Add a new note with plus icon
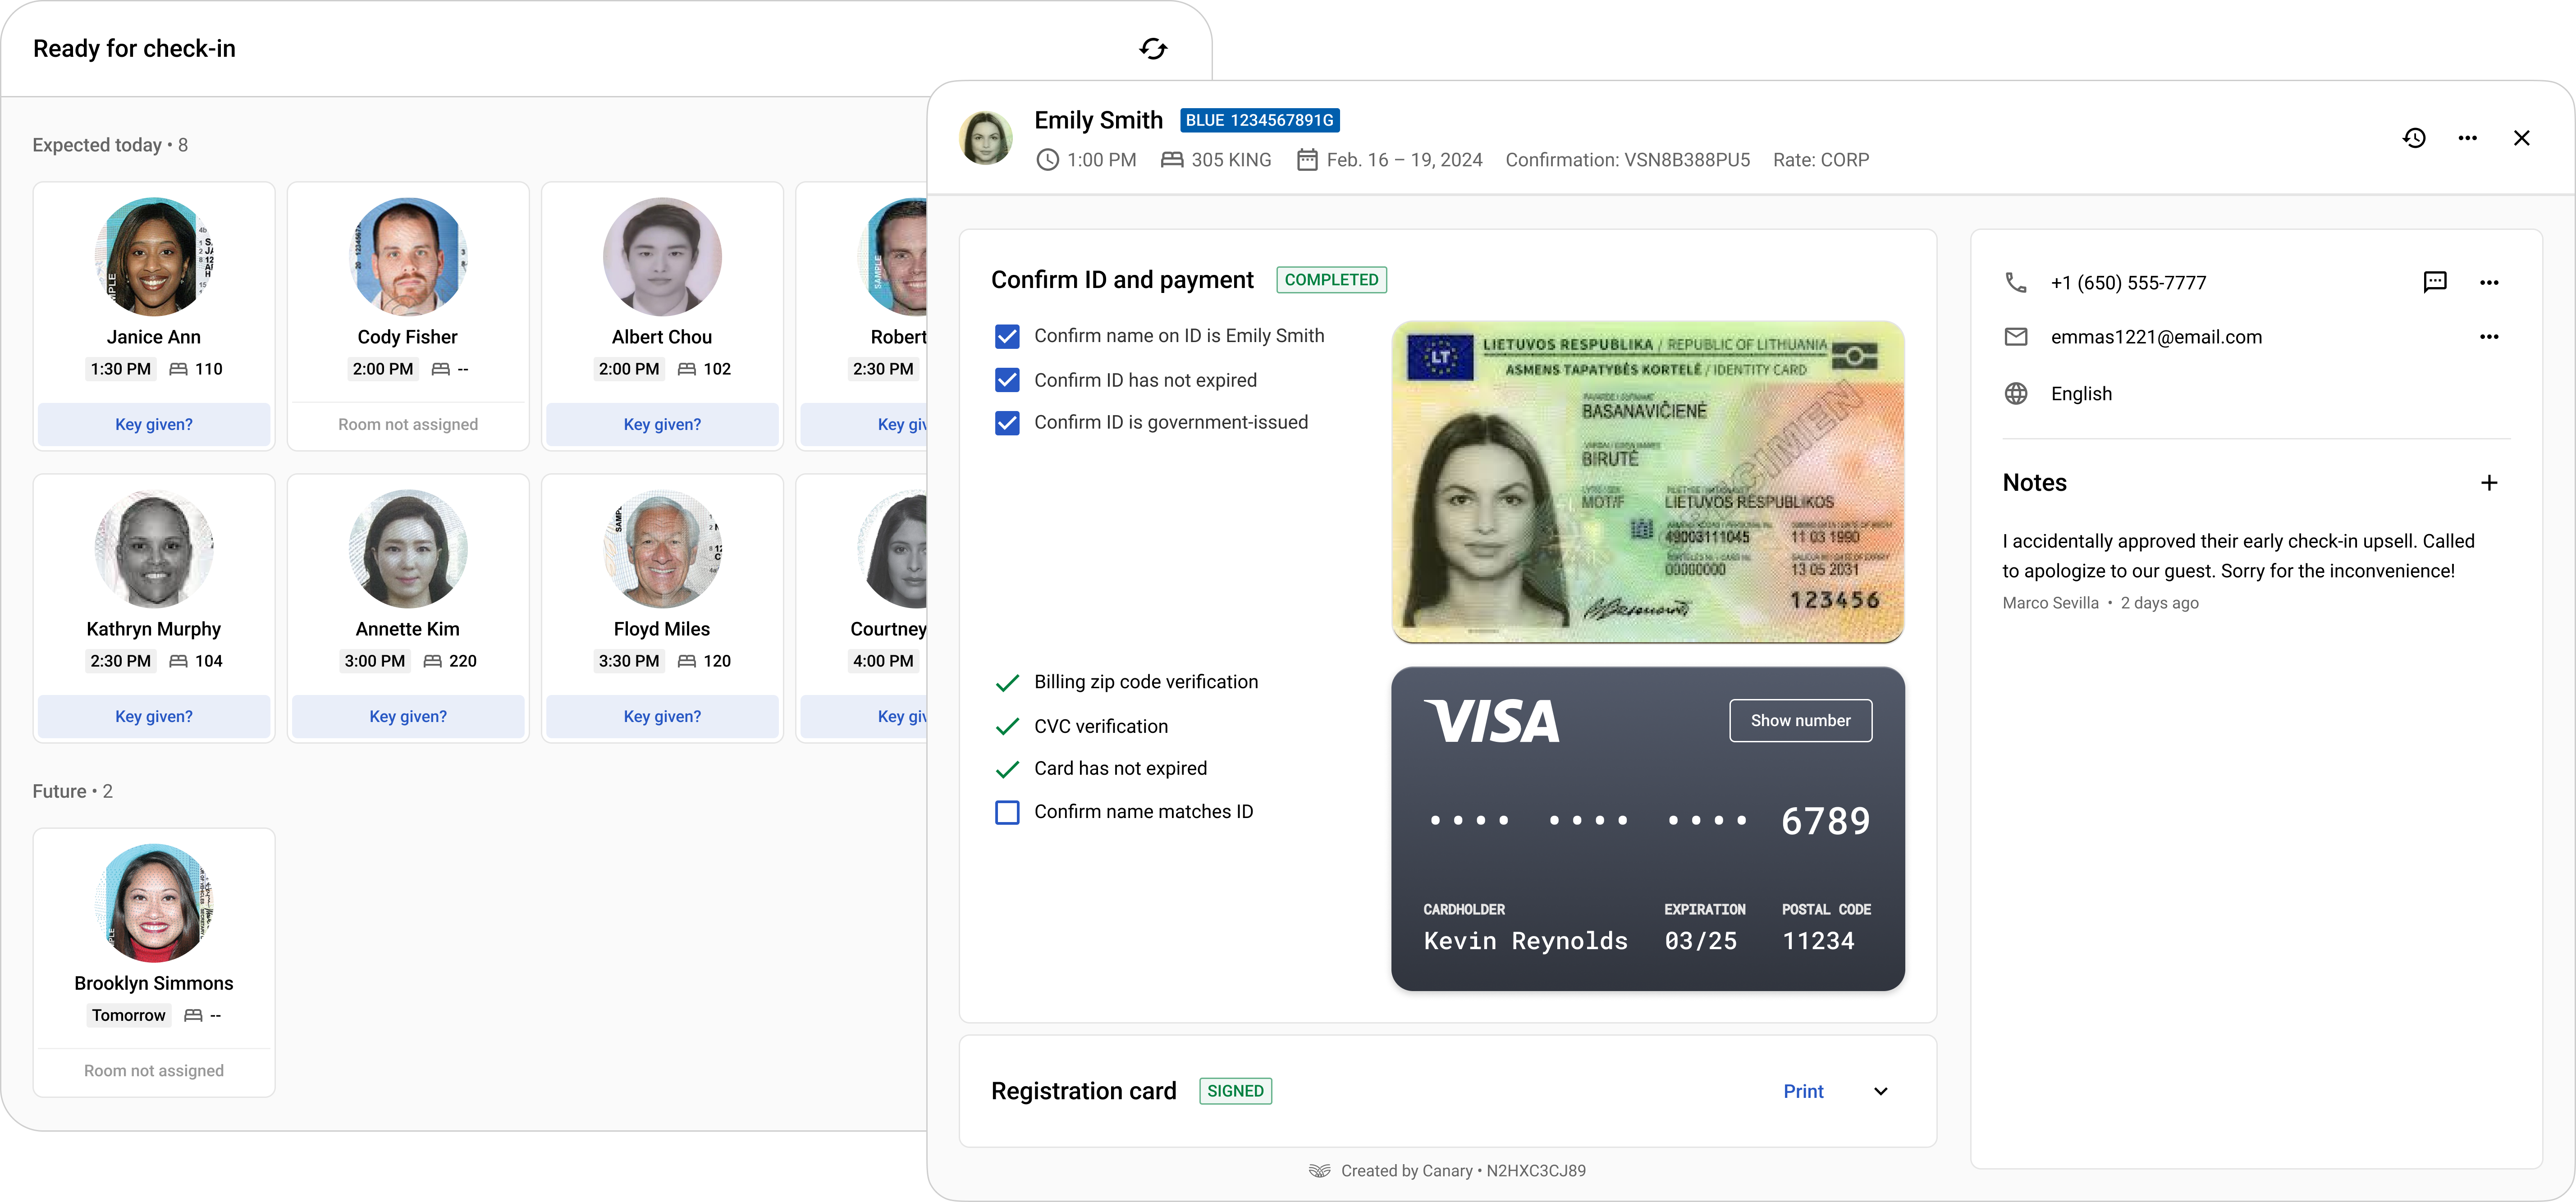Image resolution: width=2576 pixels, height=1202 pixels. (2489, 483)
